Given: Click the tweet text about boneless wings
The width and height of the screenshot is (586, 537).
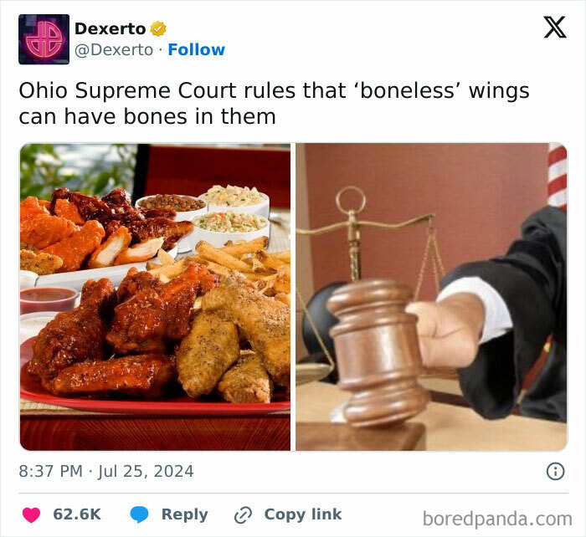Looking at the screenshot, I should pyautogui.click(x=274, y=104).
